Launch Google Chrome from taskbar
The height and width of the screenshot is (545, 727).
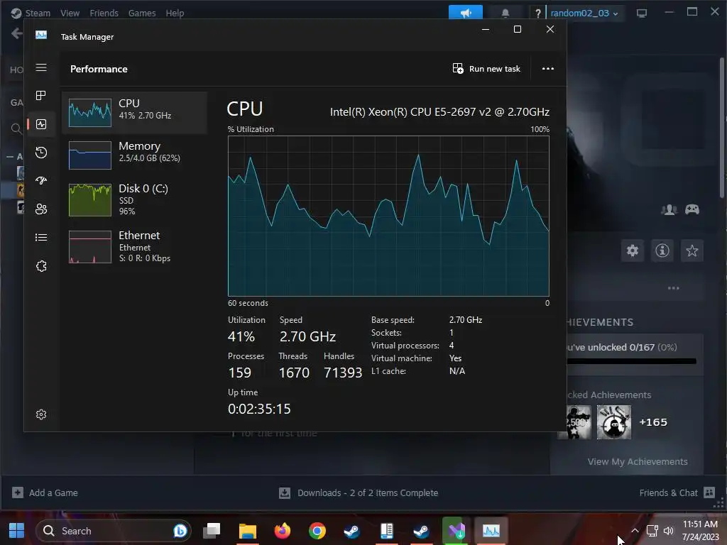click(317, 531)
